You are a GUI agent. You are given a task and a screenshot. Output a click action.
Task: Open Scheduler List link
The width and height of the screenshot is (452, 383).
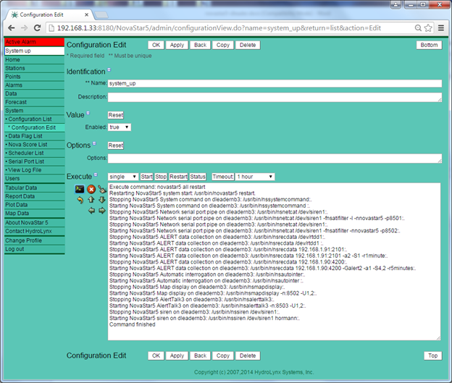click(x=34, y=153)
